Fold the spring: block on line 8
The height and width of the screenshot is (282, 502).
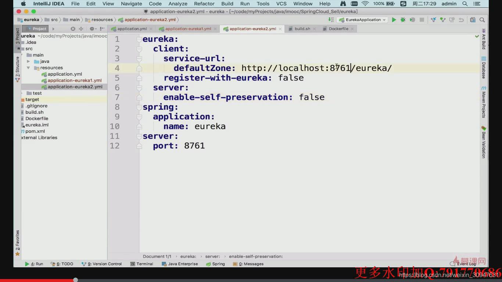coord(139,107)
